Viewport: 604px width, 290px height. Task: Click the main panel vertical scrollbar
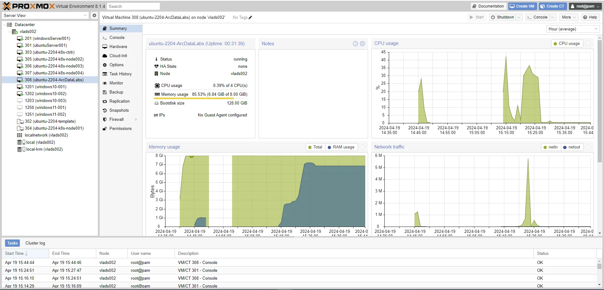click(x=600, y=101)
